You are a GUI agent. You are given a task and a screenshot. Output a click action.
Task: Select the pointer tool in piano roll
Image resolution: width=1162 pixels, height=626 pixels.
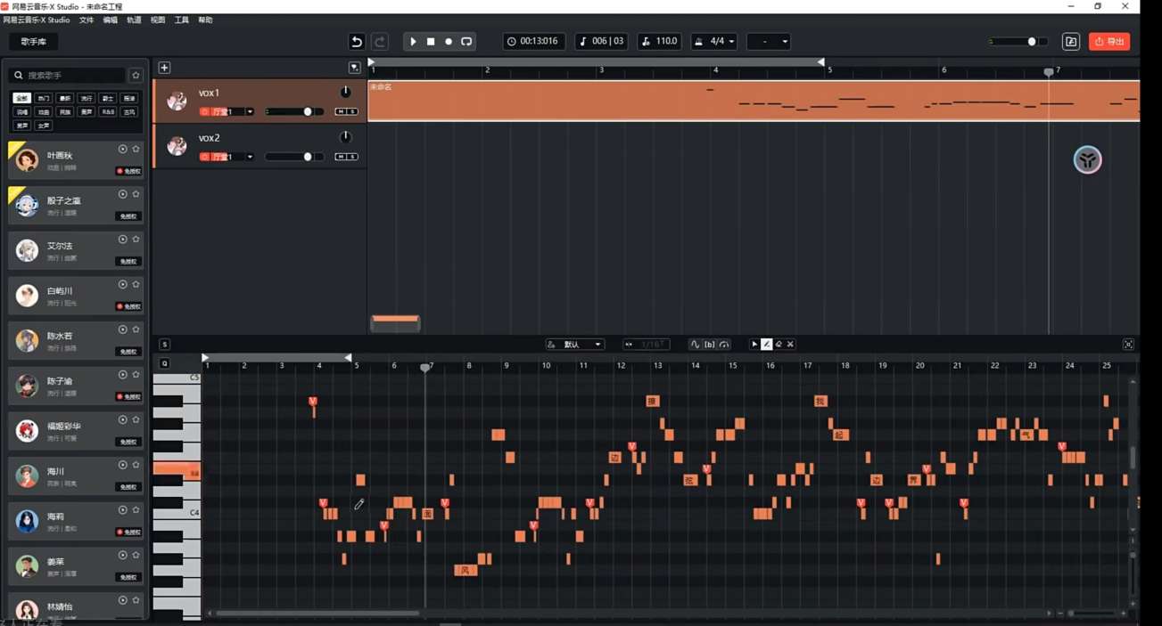point(754,345)
